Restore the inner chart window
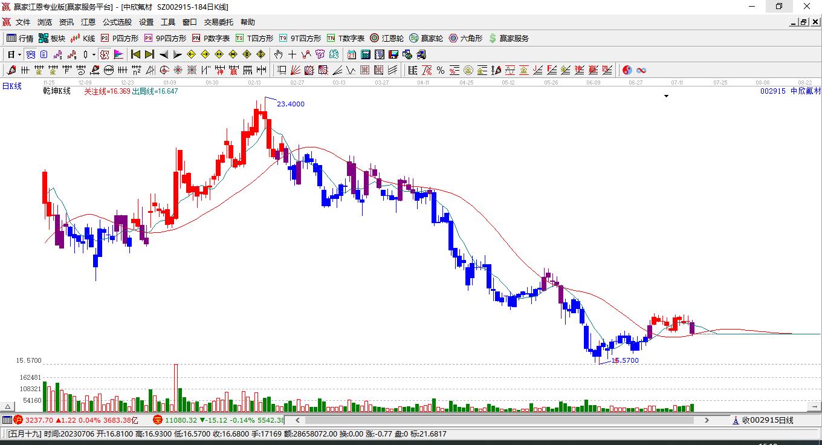Viewport: 822px width, 445px height. coord(803,22)
